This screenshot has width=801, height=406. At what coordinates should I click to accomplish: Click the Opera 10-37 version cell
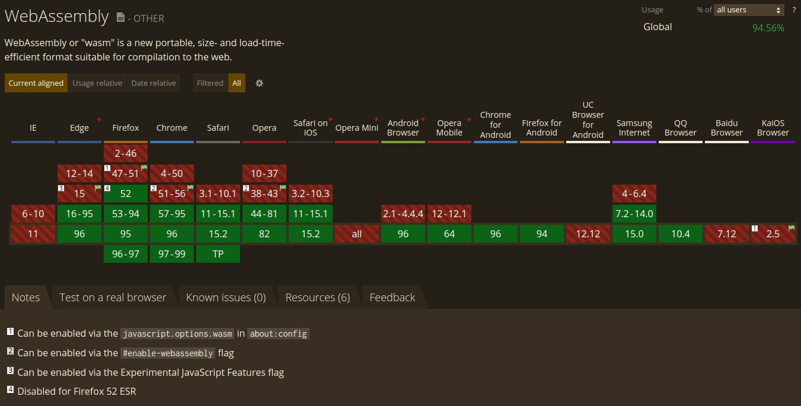click(264, 173)
